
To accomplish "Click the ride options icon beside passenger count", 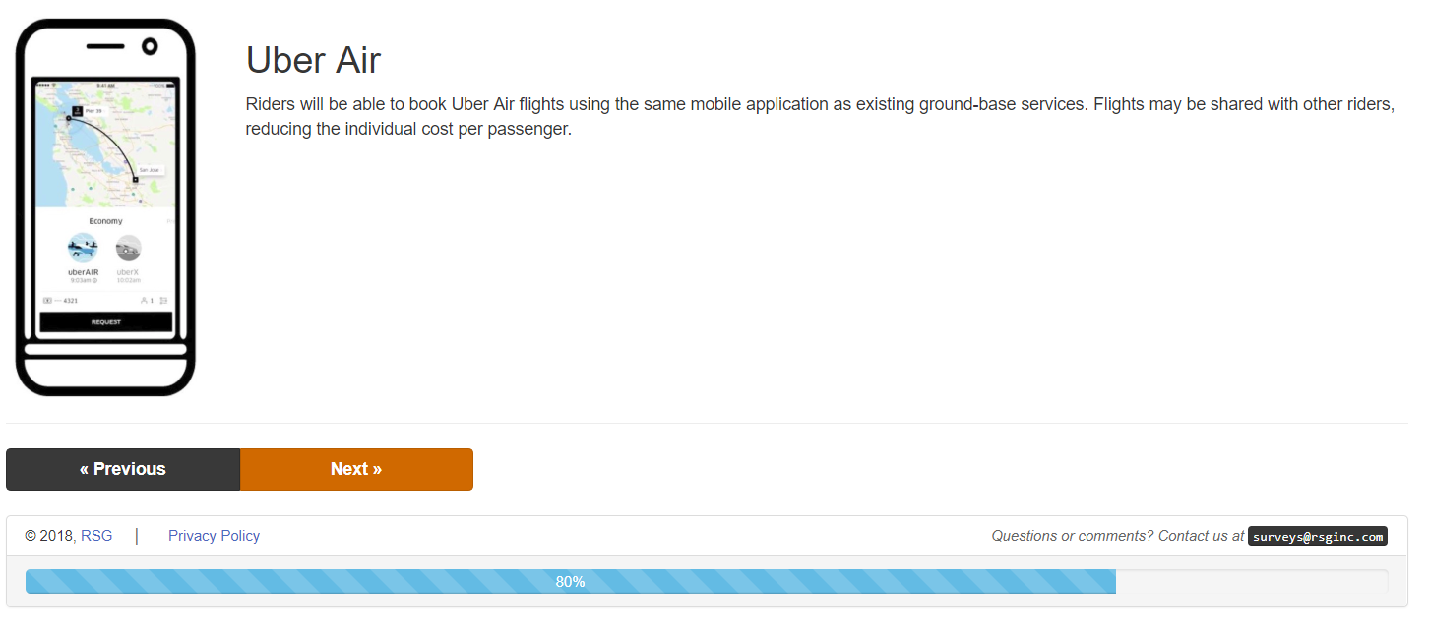I will pos(163,300).
